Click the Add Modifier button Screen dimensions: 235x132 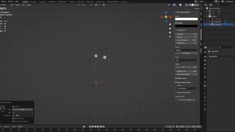tap(221, 56)
